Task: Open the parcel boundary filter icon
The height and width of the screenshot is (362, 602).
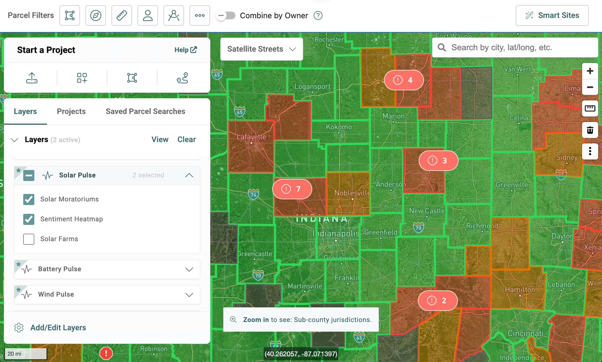Action: (x=70, y=15)
